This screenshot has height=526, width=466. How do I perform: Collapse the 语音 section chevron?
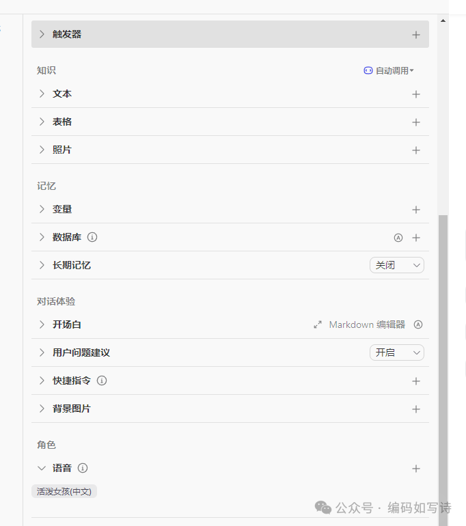click(42, 468)
